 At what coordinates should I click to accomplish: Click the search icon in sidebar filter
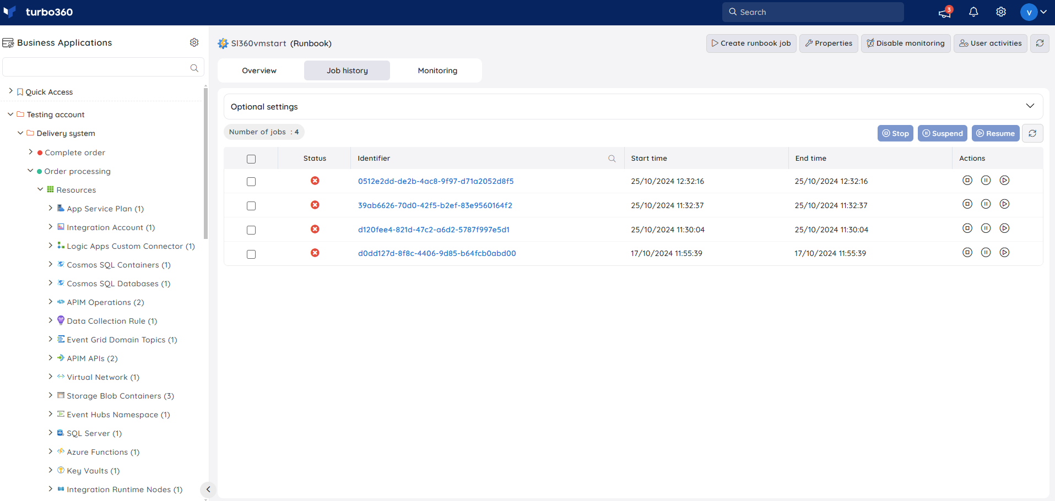[194, 68]
